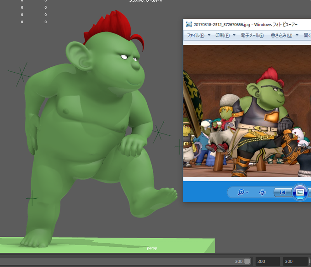Open the 書き込み(U) menu in Photo Viewer
This screenshot has height=267, width=311.
(x=284, y=35)
